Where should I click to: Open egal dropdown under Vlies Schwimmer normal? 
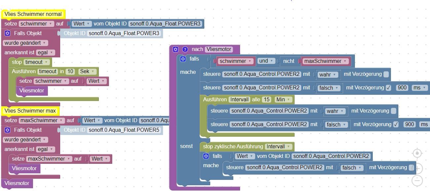click(x=45, y=52)
